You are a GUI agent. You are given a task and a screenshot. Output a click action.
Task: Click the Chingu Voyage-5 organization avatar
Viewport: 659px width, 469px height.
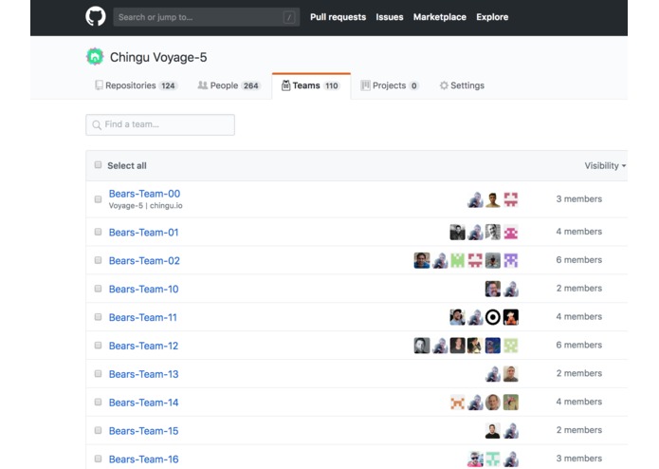coord(95,57)
